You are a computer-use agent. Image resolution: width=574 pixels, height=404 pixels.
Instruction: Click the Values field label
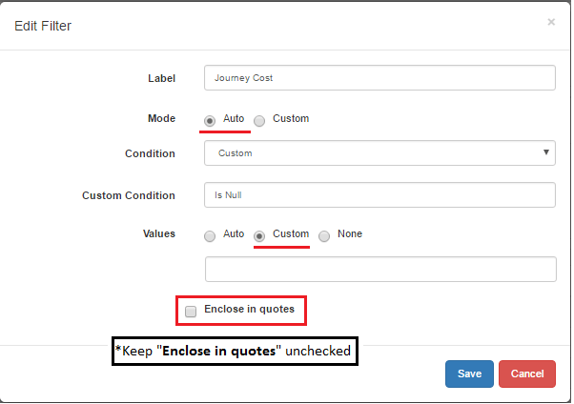tap(159, 233)
